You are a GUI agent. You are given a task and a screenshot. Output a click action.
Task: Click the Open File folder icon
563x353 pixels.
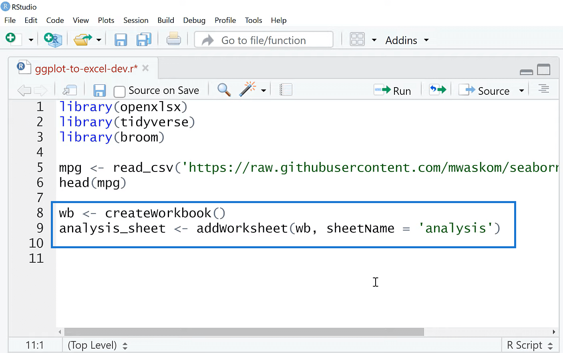coord(83,40)
